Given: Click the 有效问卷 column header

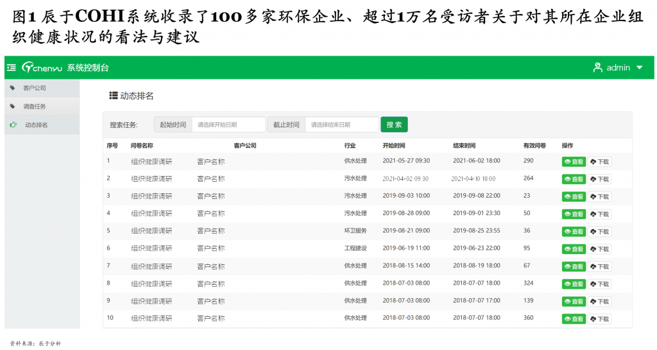Looking at the screenshot, I should click(x=534, y=146).
